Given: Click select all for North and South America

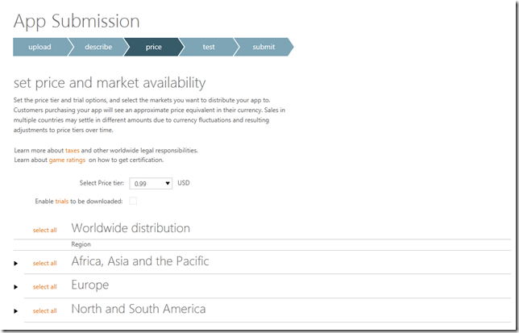Looking at the screenshot, I should (44, 310).
